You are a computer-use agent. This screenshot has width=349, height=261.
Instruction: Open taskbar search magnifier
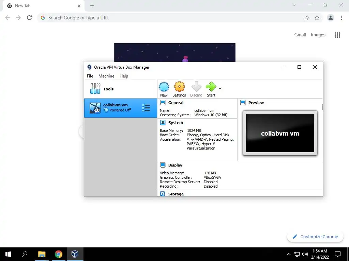click(x=25, y=254)
